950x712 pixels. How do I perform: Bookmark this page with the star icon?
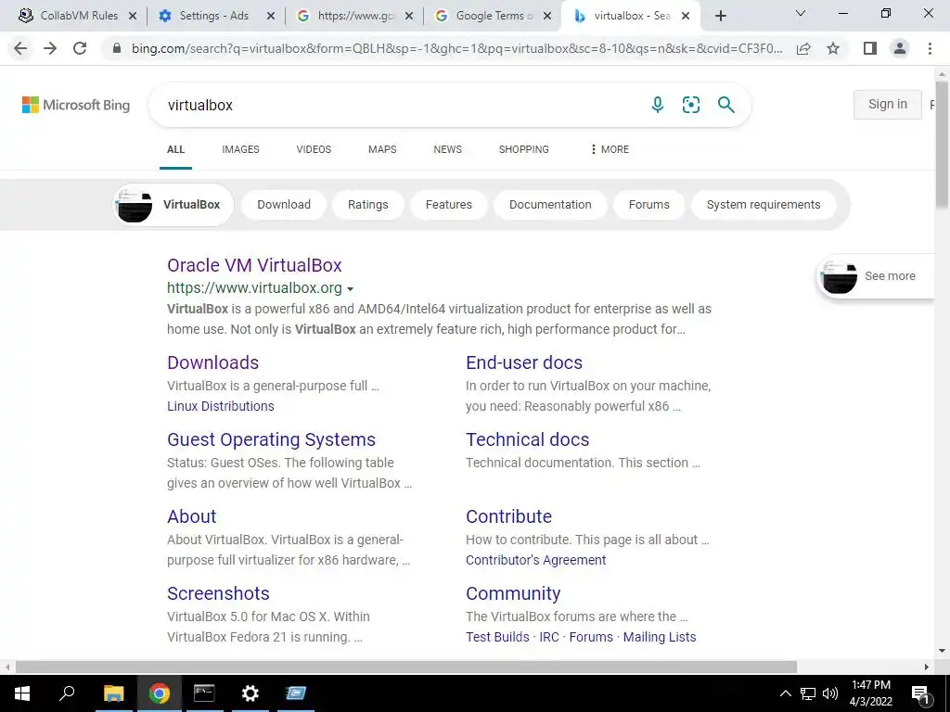pyautogui.click(x=833, y=48)
